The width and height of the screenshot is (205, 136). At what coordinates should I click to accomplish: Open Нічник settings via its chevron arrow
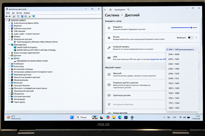196,37
